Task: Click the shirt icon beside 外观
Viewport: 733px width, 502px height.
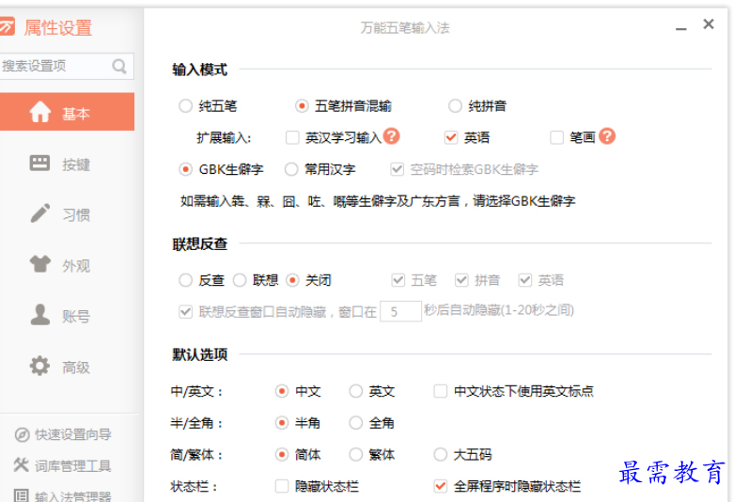Action: tap(40, 264)
